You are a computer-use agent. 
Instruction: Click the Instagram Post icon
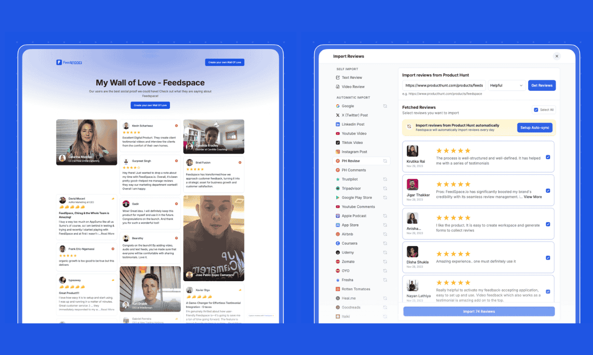(338, 152)
